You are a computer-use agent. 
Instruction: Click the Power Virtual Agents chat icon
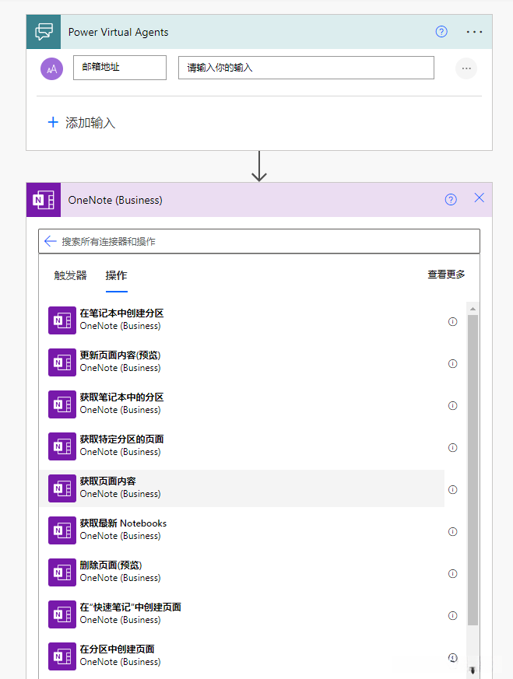coord(43,32)
